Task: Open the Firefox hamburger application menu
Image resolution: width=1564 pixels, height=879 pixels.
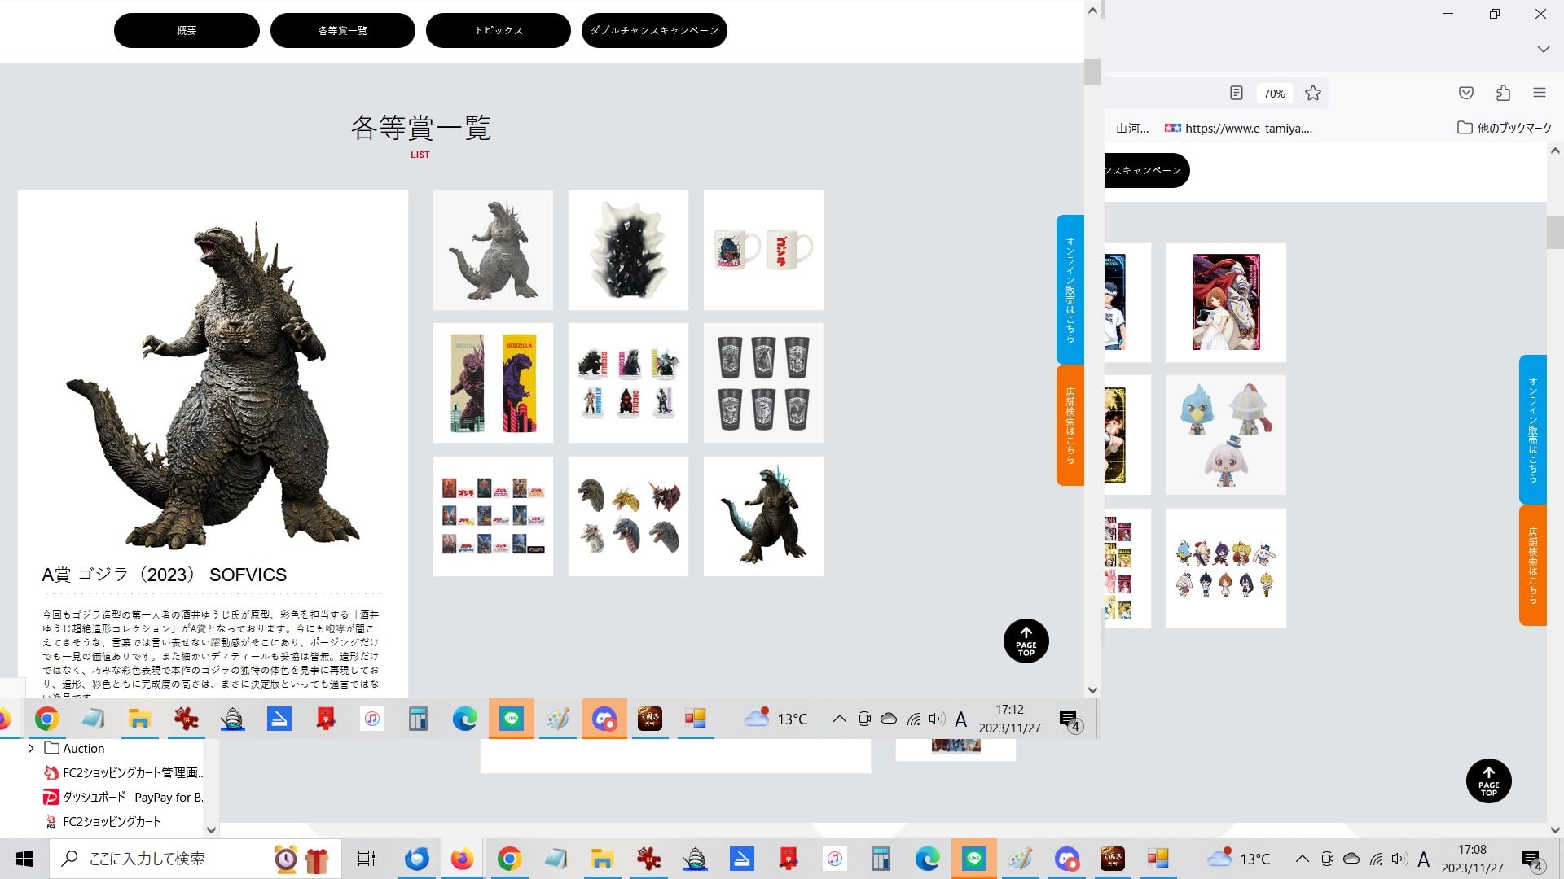Action: 1539,93
